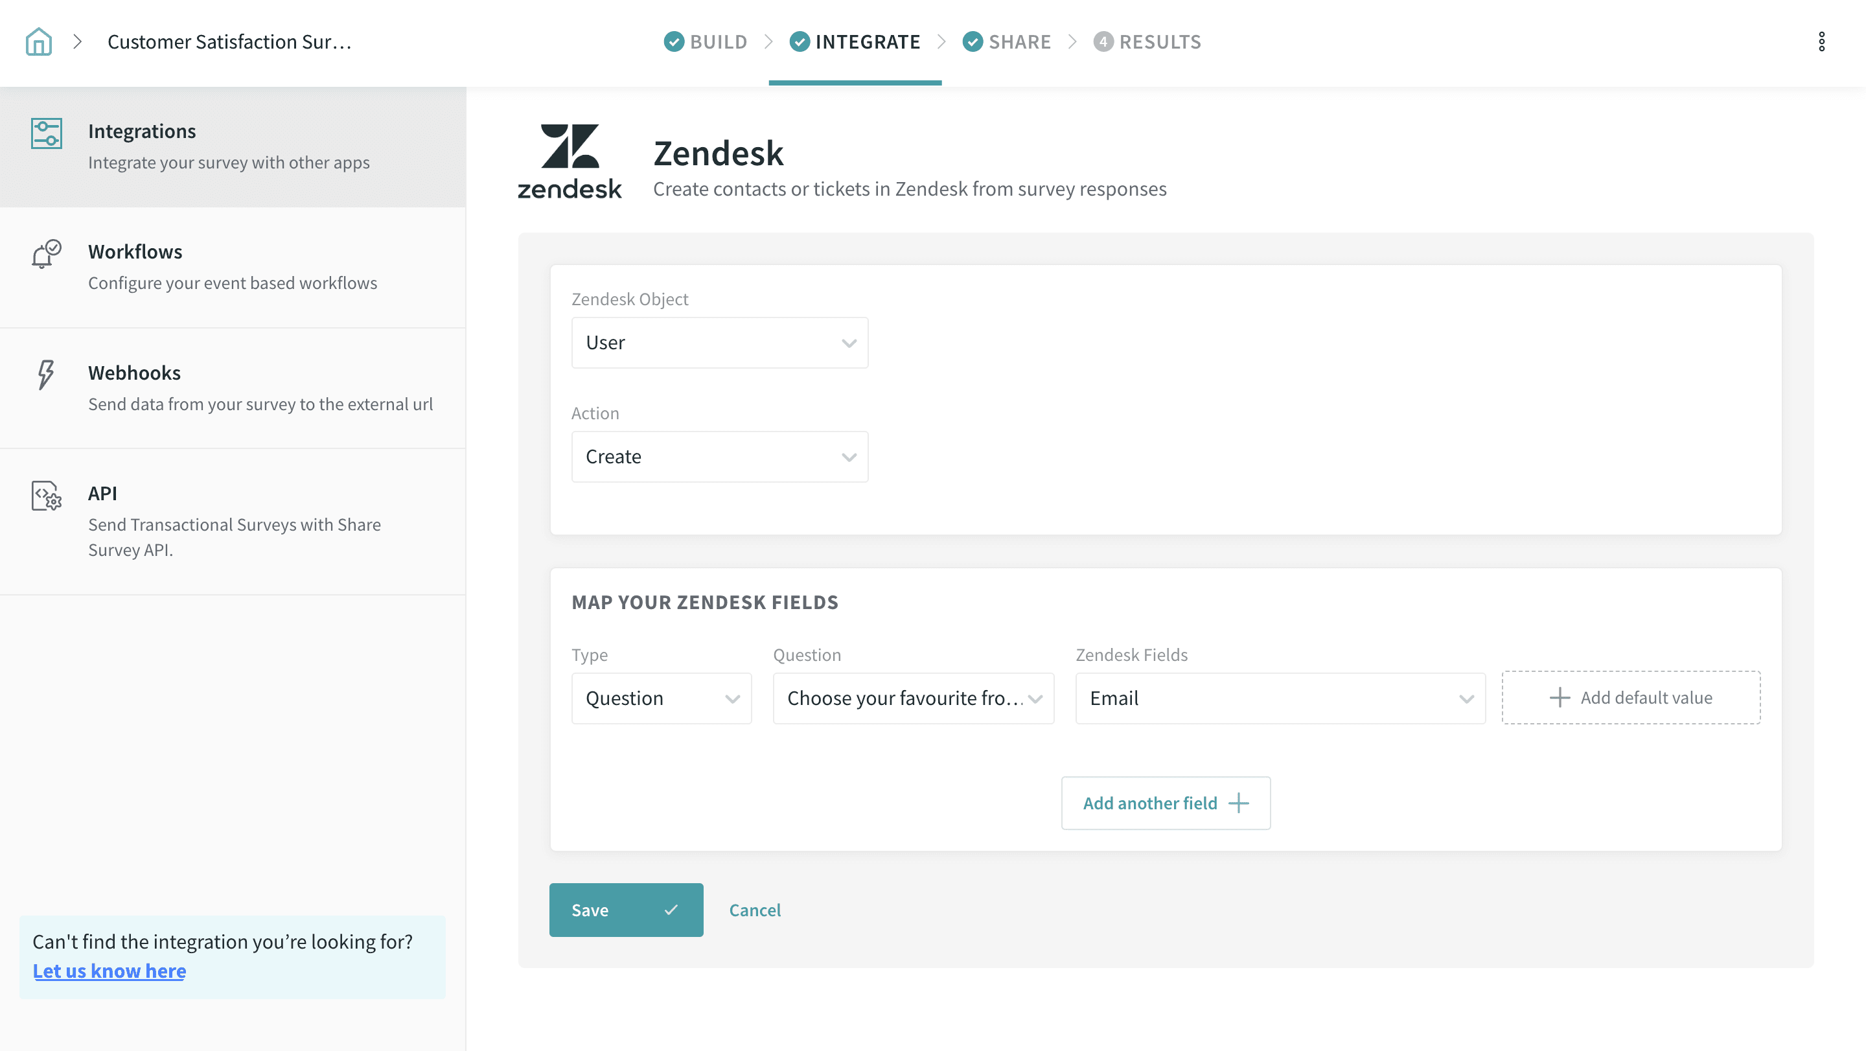Click the Webhooks lightning bolt icon
Image resolution: width=1866 pixels, height=1051 pixels.
[x=45, y=375]
